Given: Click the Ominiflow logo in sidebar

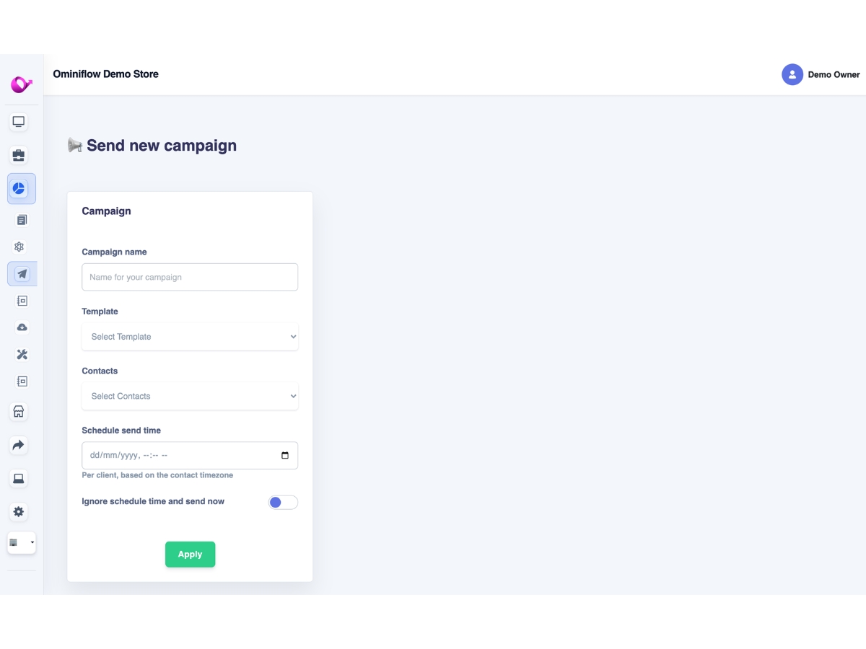Looking at the screenshot, I should point(21,84).
